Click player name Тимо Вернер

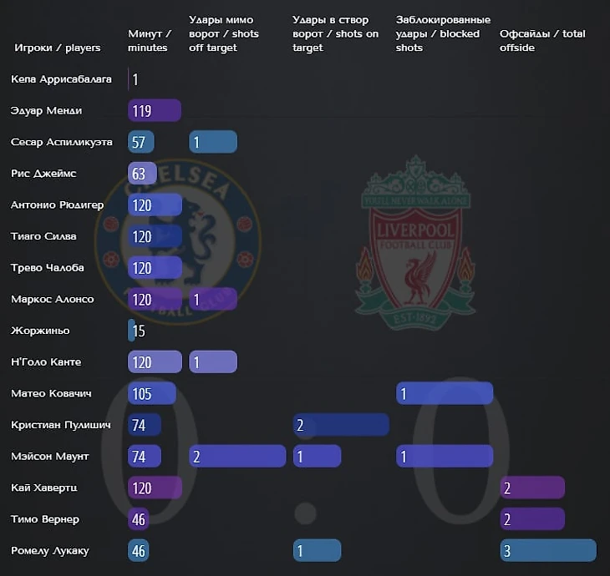coord(45,519)
